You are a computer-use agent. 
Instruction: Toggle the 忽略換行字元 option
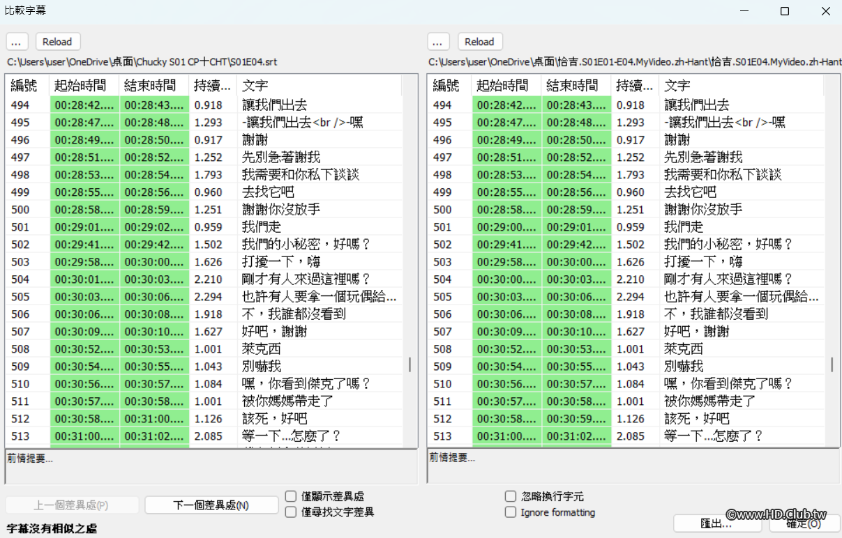[510, 496]
